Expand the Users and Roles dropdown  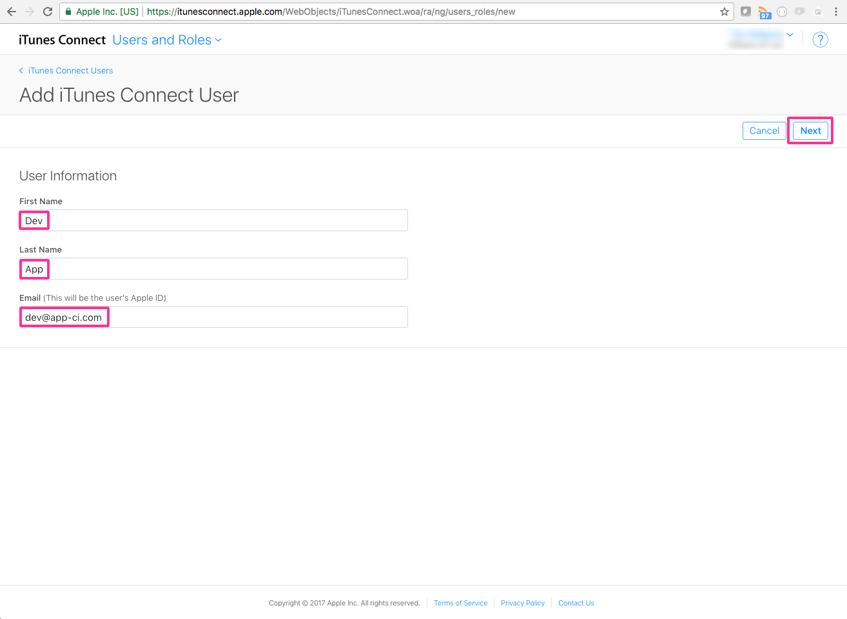click(x=167, y=40)
